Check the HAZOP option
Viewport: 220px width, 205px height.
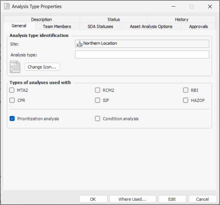[186, 100]
